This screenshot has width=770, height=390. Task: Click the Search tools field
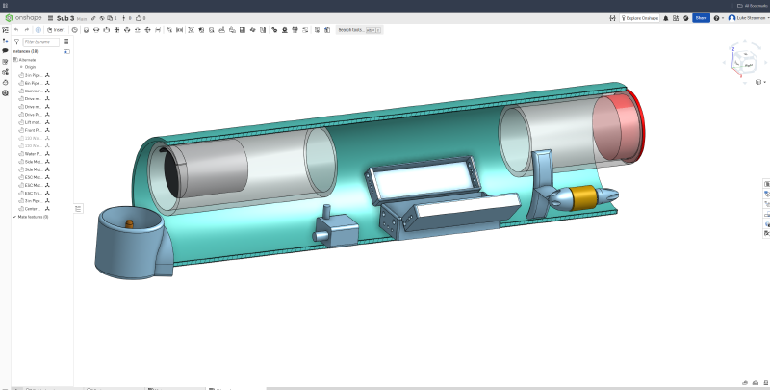coord(359,30)
